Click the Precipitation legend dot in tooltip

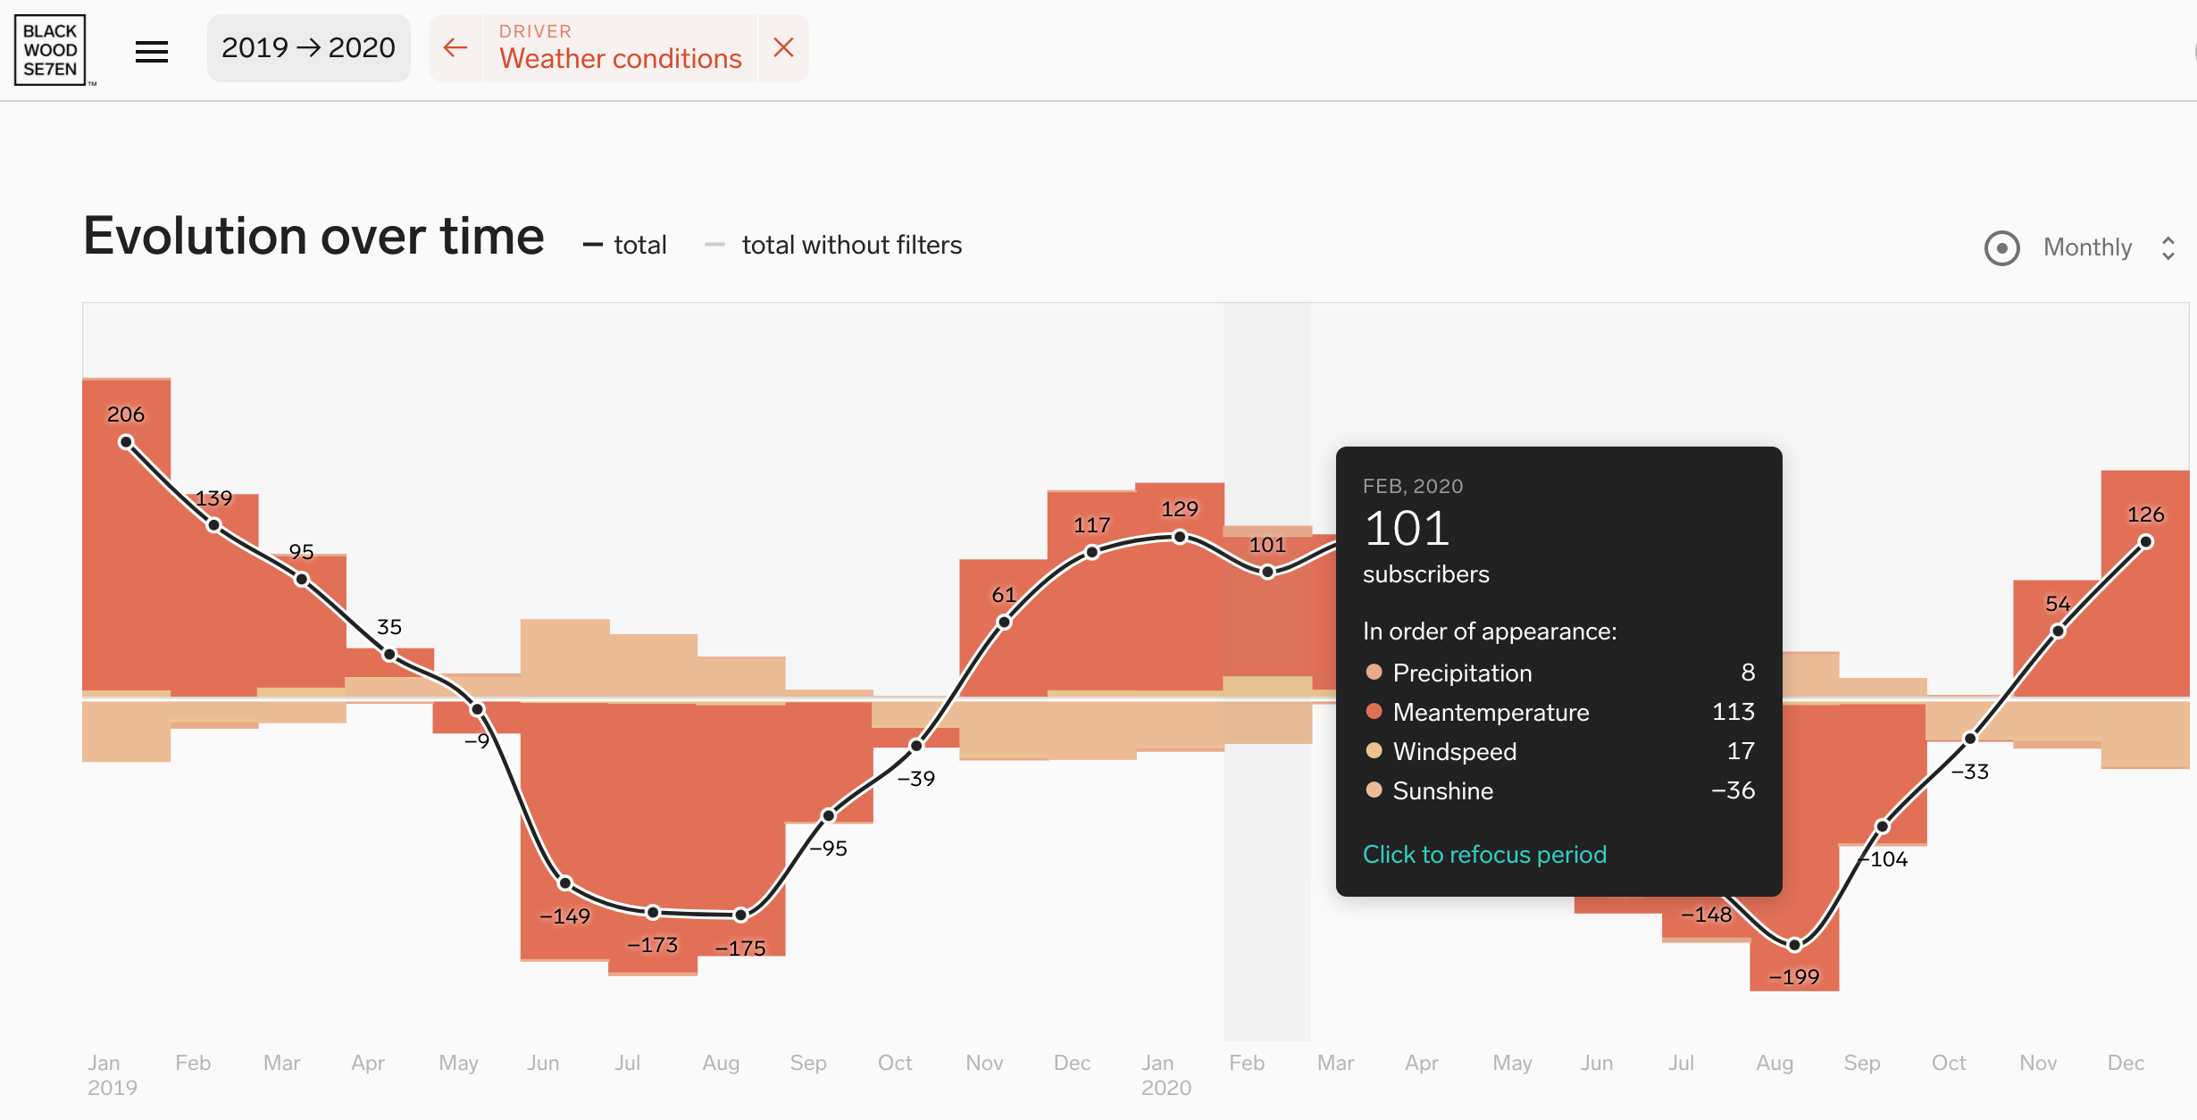point(1374,672)
